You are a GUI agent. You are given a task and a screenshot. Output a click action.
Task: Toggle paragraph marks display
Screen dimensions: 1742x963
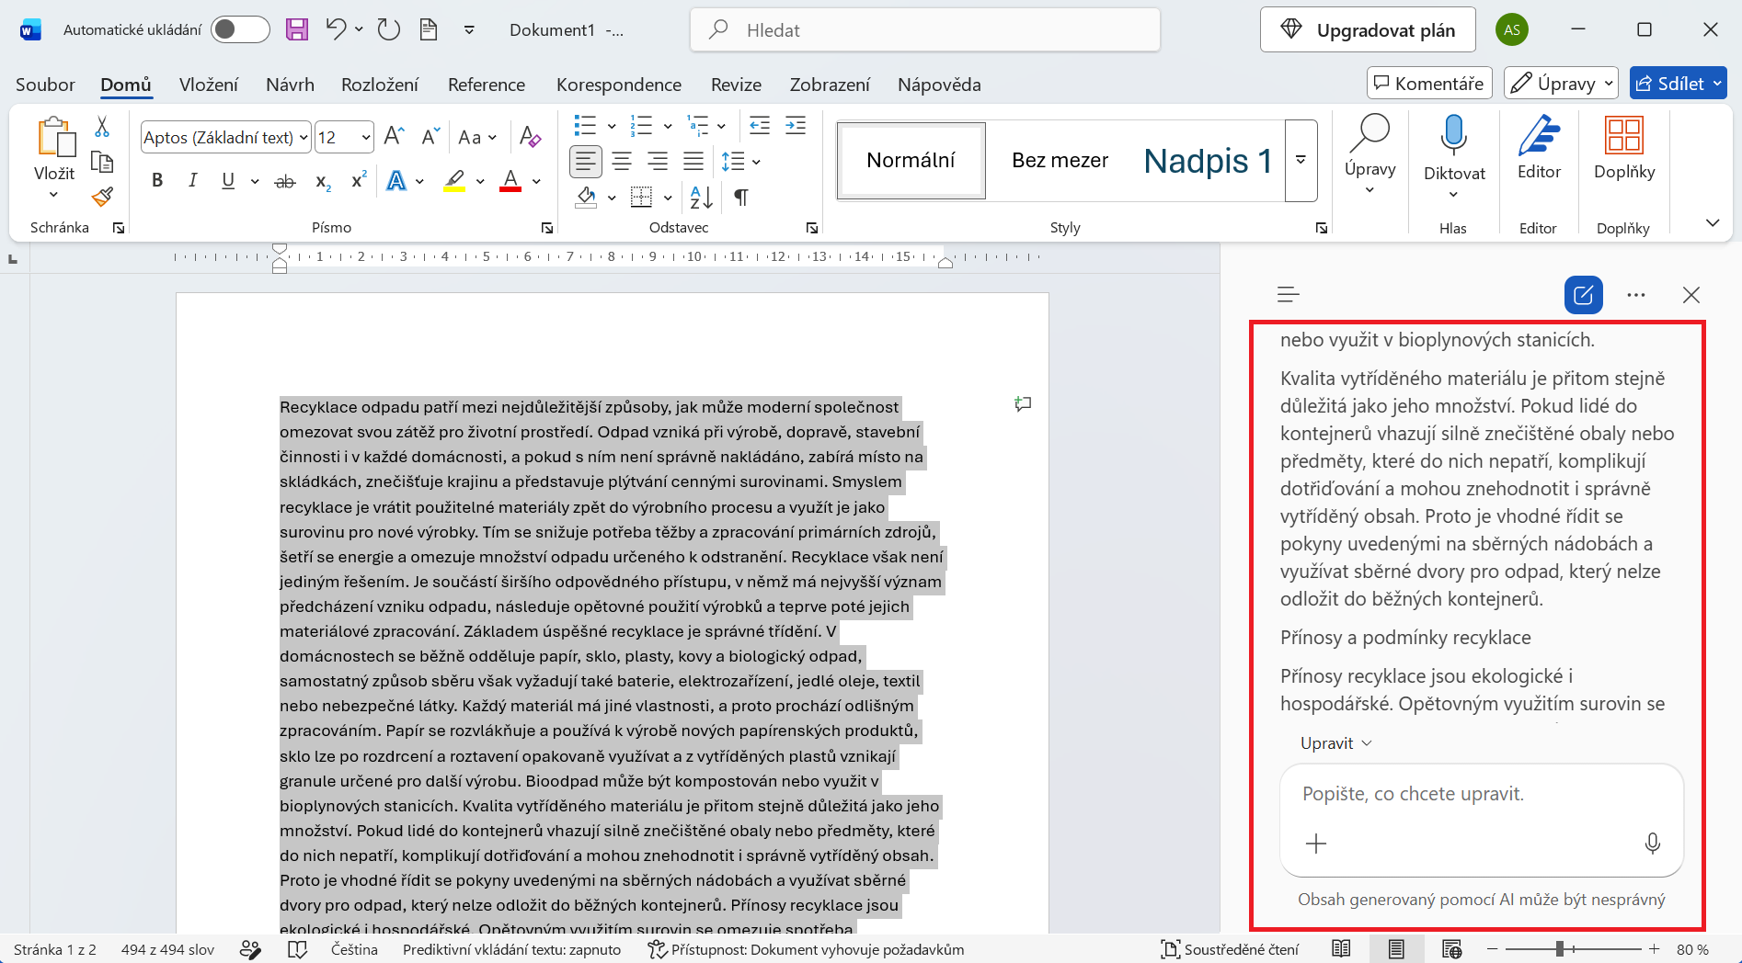point(741,197)
